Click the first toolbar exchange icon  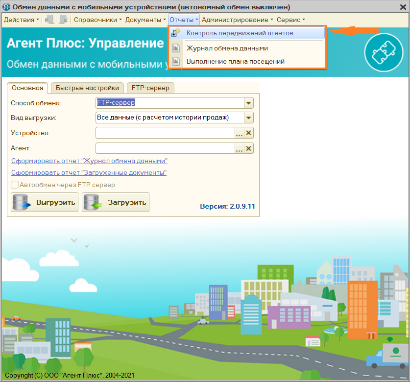point(49,20)
